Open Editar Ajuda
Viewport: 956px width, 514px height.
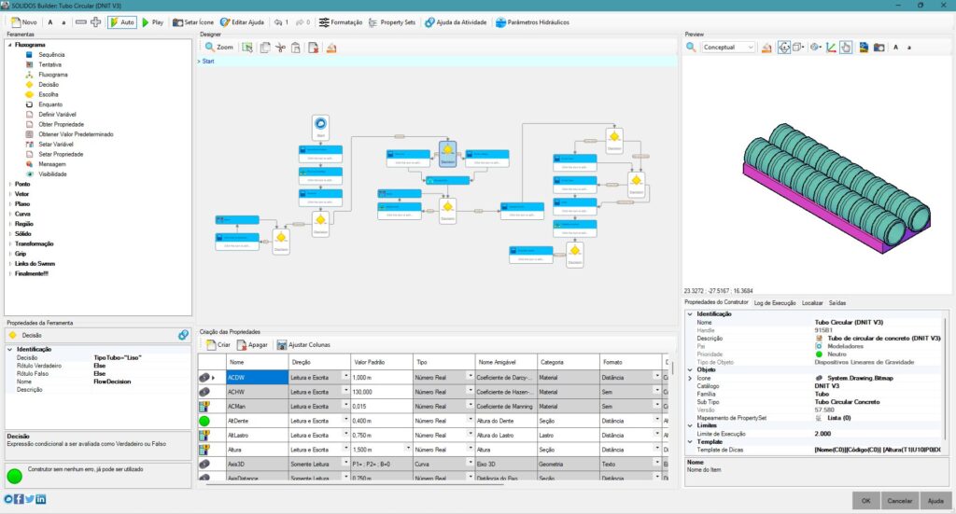pos(242,22)
